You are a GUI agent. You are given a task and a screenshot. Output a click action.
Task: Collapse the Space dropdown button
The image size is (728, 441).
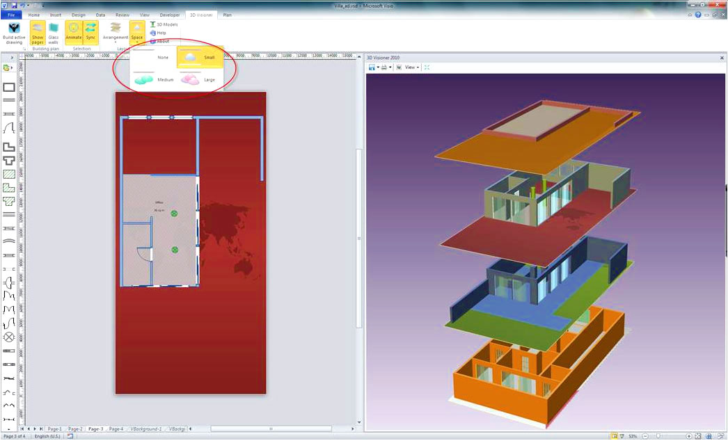137,33
